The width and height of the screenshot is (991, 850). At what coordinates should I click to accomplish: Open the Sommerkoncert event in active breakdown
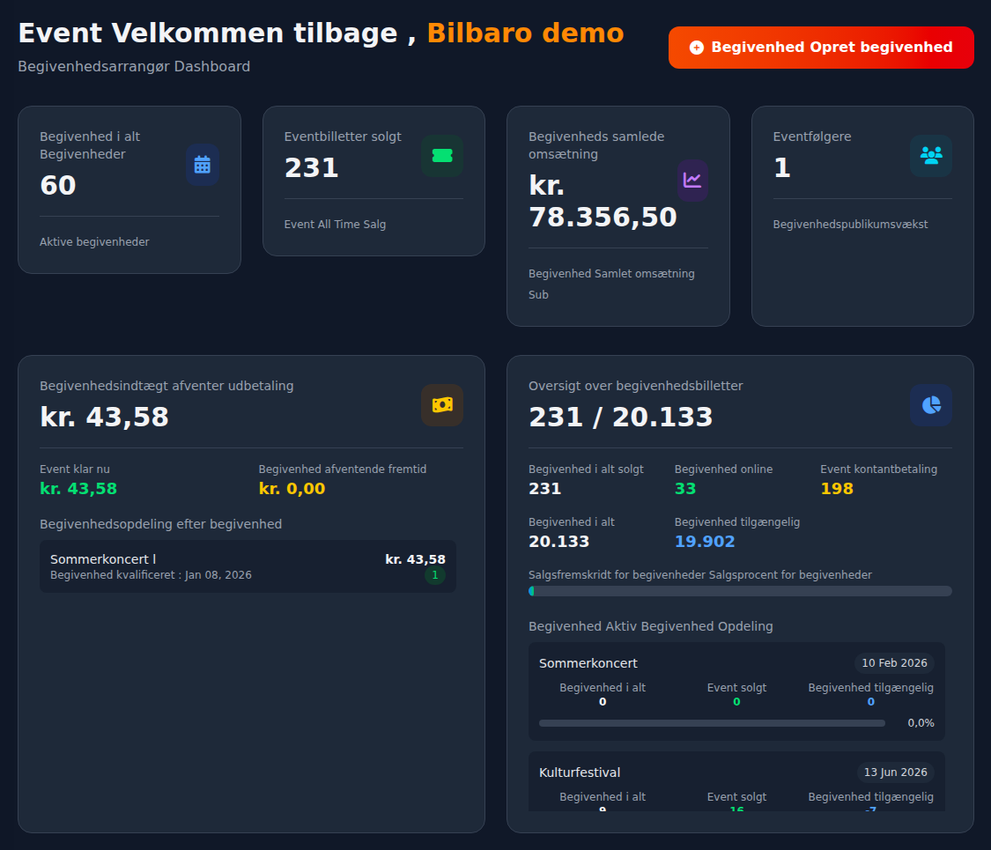click(737, 691)
